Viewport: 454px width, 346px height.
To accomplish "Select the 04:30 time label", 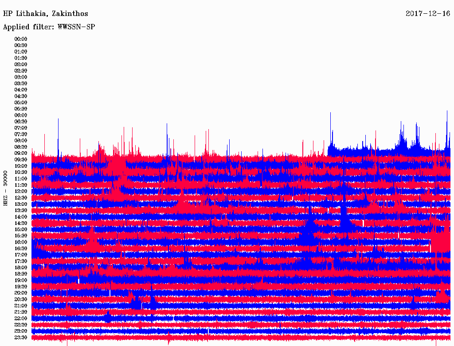I will point(21,96).
